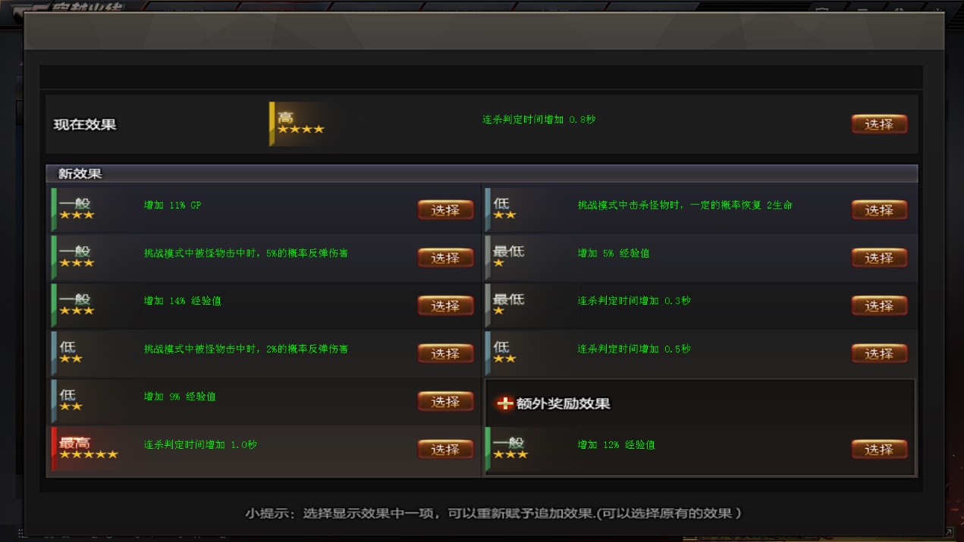Viewport: 964px width, 542px height.
Task: Click the red plus 额外奖励效果 icon
Action: click(x=504, y=403)
